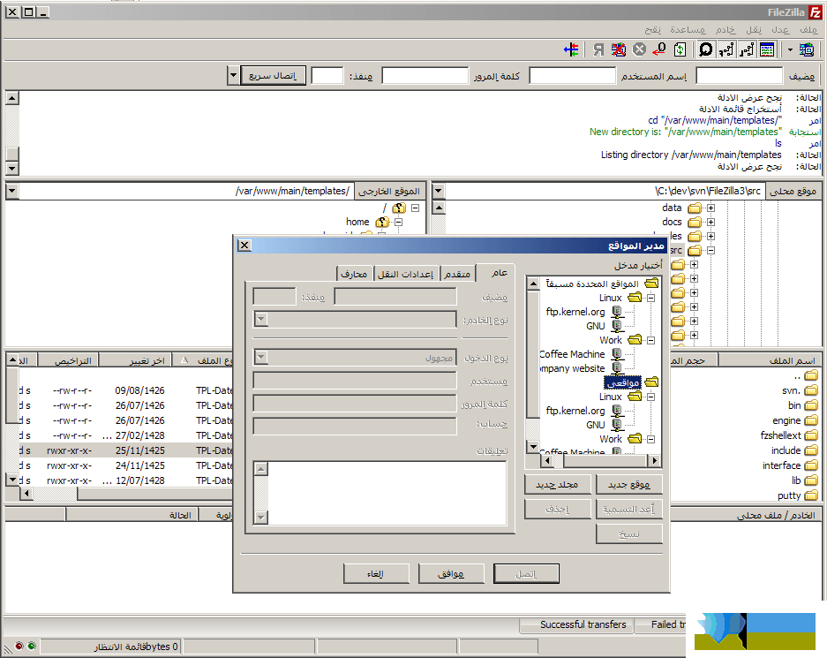Select the Coffee Machine server icon under first Work

[617, 354]
